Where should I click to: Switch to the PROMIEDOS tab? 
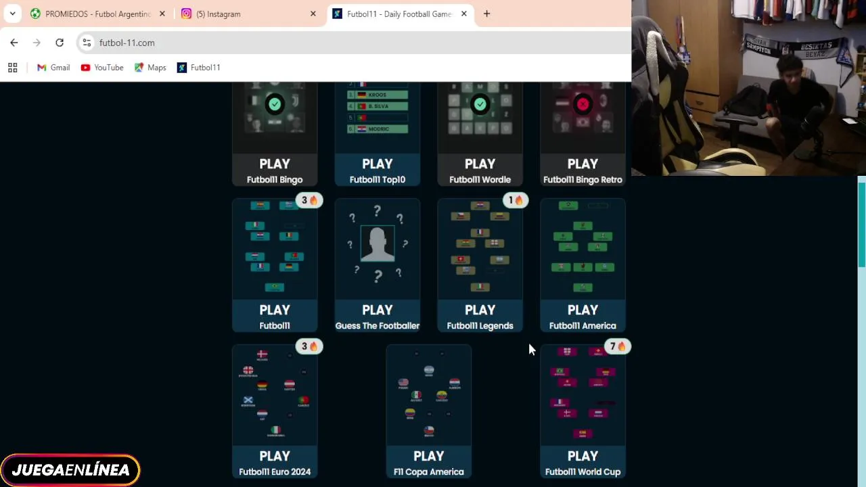99,14
